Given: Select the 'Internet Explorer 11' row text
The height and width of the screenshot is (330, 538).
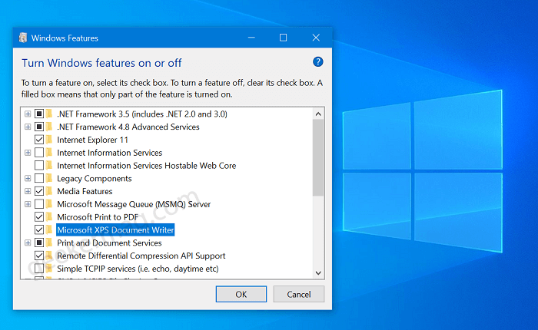Looking at the screenshot, I should pos(92,140).
